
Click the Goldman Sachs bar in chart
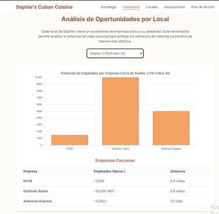pos(120,111)
